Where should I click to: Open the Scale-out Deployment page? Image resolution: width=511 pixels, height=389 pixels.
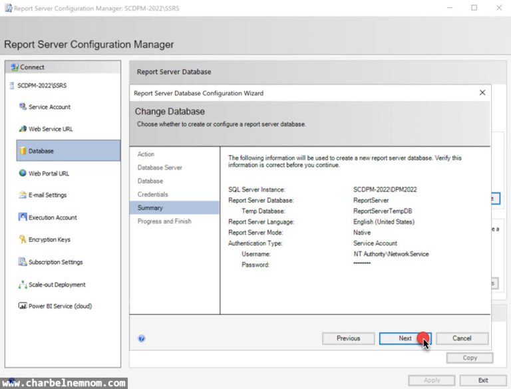[x=57, y=285]
